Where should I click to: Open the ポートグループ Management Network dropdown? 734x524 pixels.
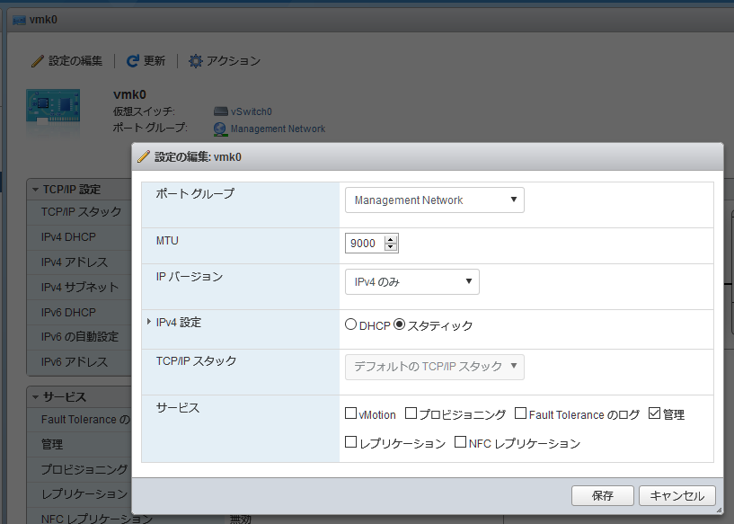434,200
